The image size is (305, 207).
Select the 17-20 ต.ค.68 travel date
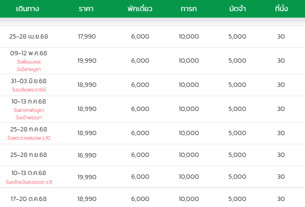29,199
